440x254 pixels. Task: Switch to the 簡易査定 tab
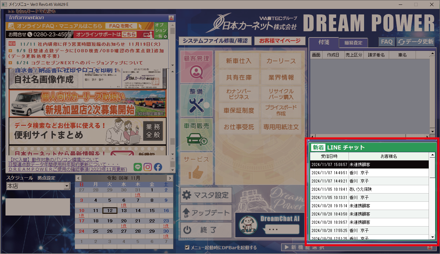[x=353, y=43]
